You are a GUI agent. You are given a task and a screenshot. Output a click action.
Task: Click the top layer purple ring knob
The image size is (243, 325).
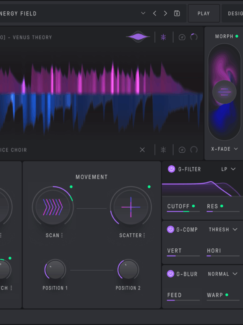click(x=194, y=37)
